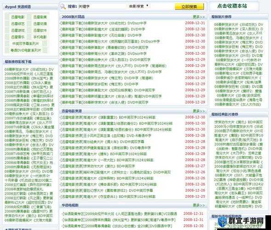
Task: Open the 手机电影 channel link
Action: click(40, 37)
